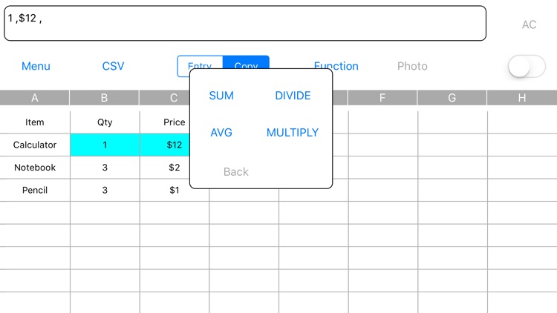Click the formula input field

(245, 23)
